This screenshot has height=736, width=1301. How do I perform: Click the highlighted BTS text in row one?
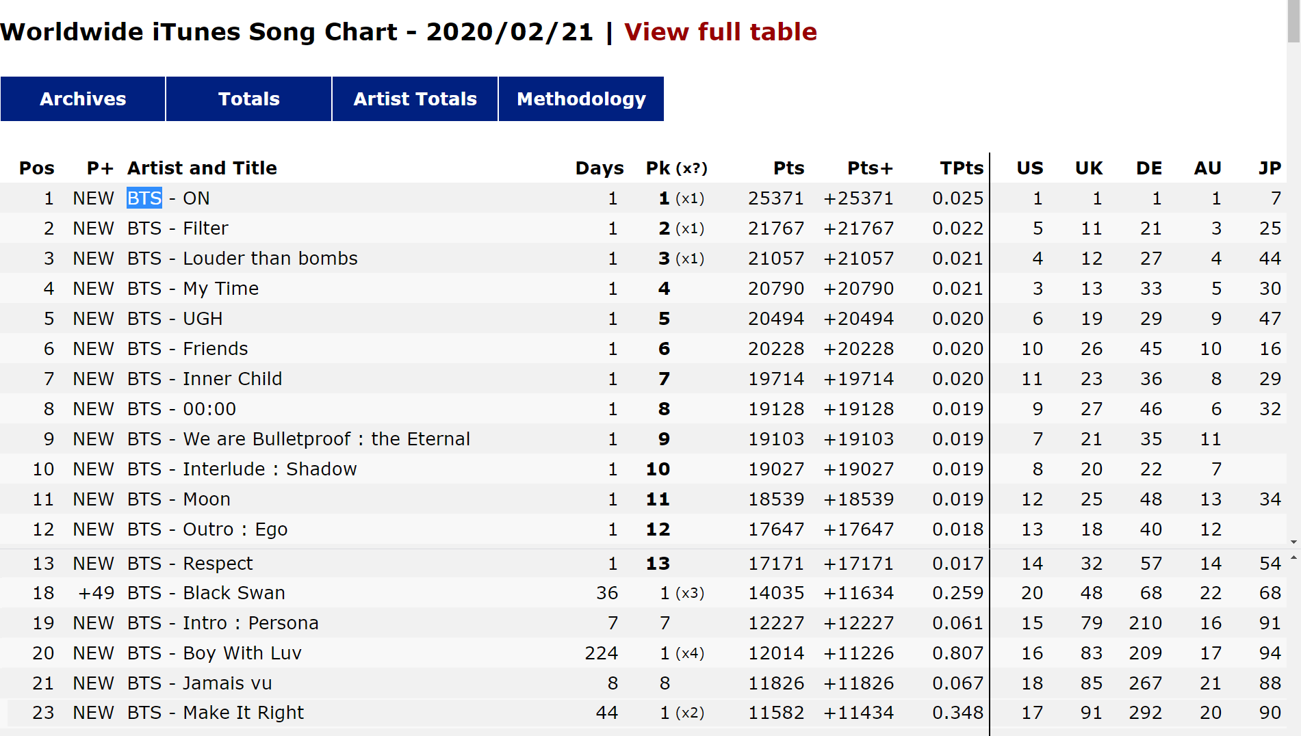(x=144, y=198)
